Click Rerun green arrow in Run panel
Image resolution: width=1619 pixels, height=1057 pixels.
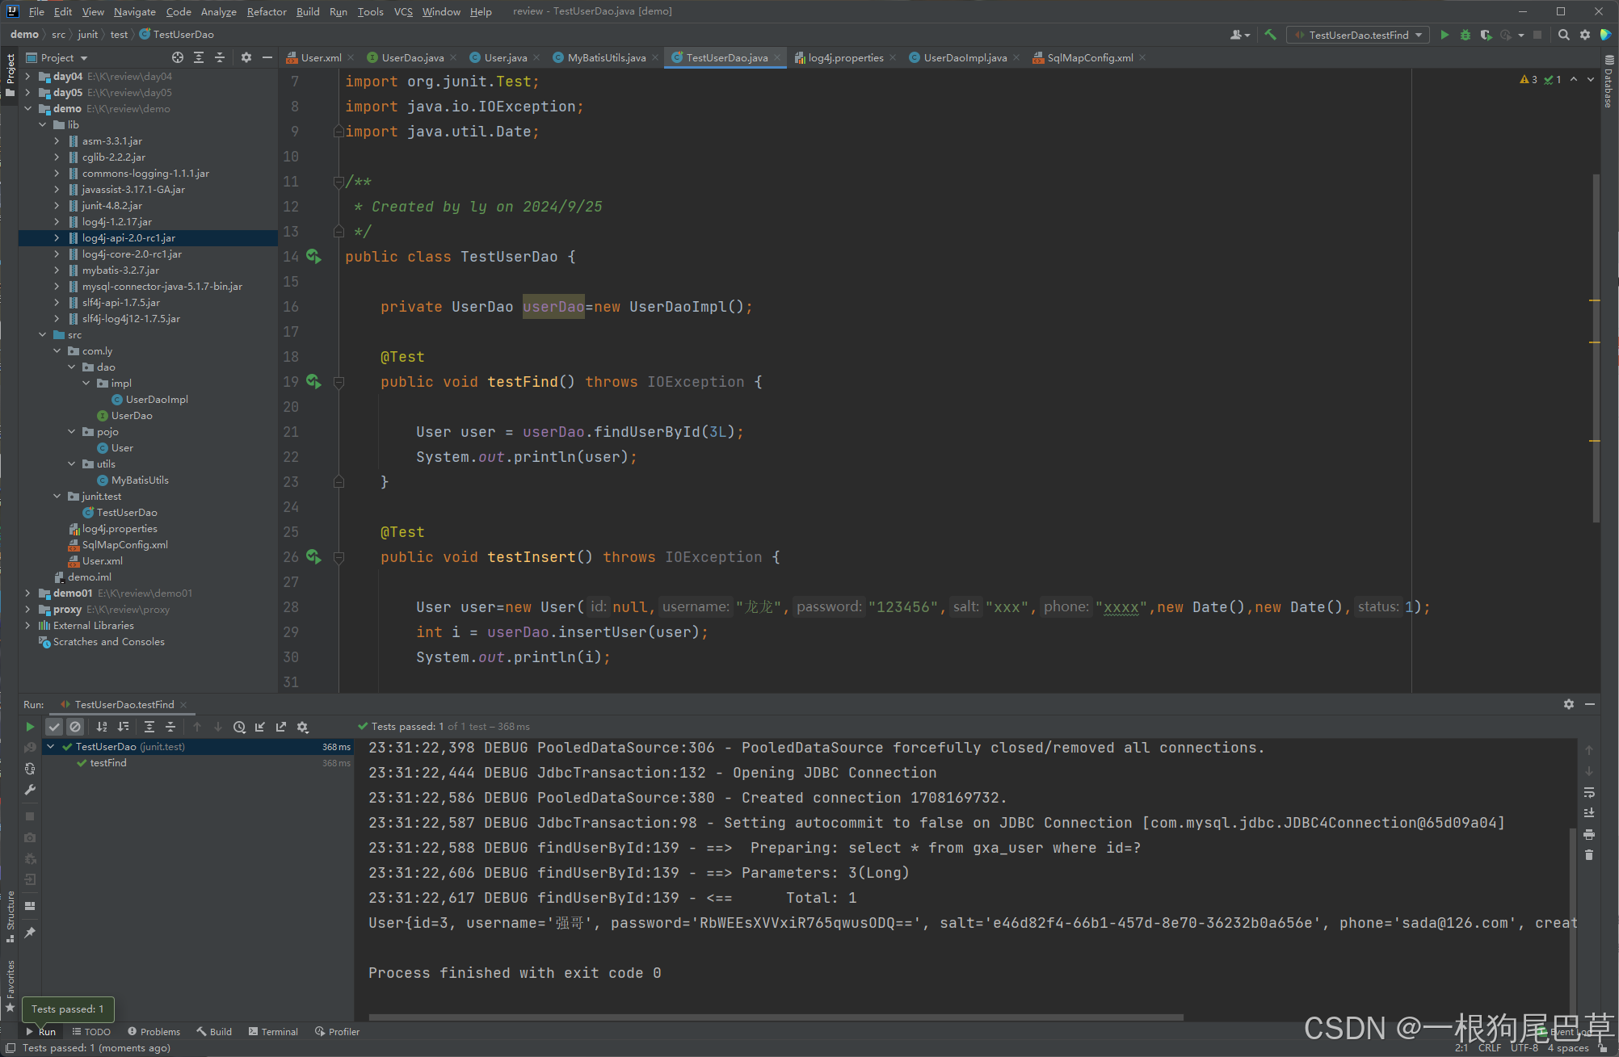tap(30, 727)
